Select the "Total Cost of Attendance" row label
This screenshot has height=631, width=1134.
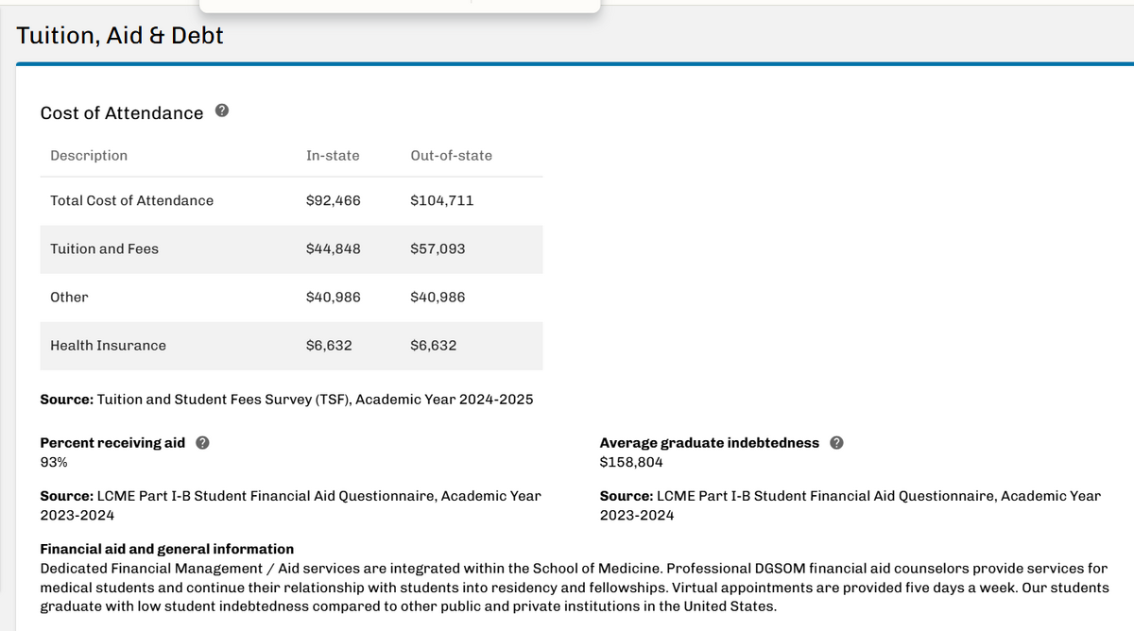(132, 200)
